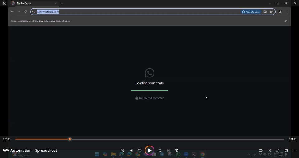Click Google Lens button in recorded Chrome
This screenshot has height=158, width=299.
[251, 12]
